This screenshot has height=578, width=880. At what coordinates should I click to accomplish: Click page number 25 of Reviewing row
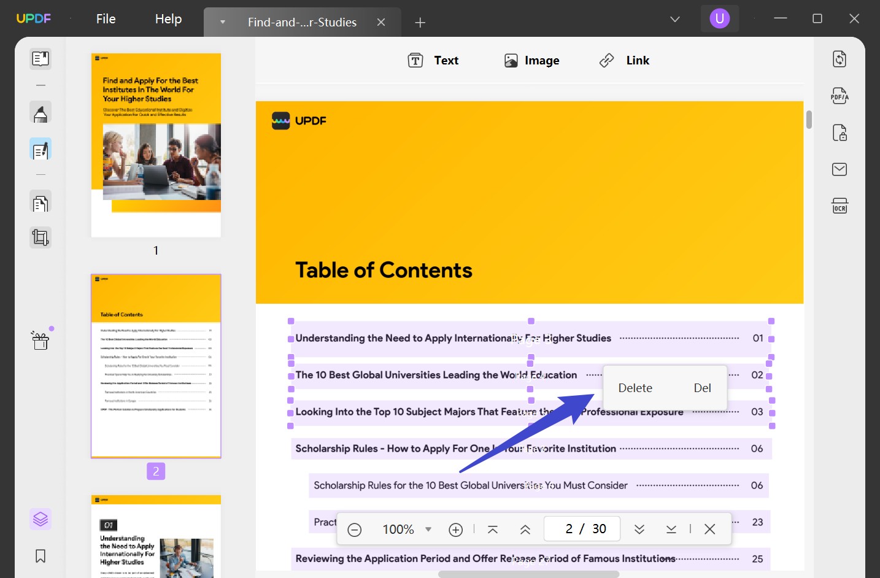point(758,559)
